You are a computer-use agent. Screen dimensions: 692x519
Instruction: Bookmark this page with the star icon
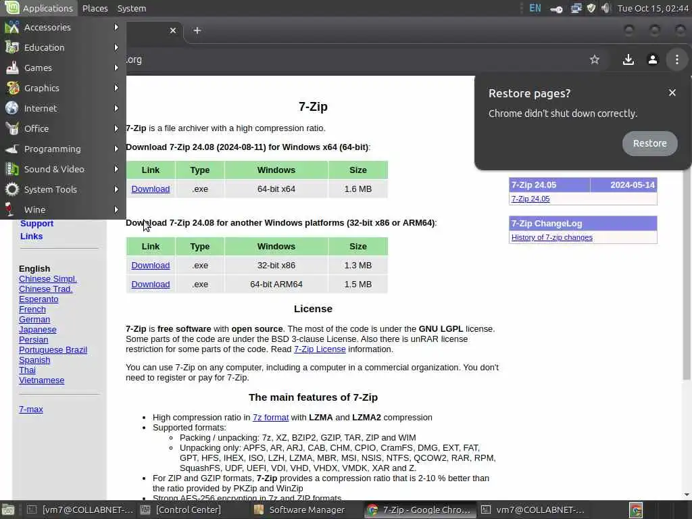point(595,59)
